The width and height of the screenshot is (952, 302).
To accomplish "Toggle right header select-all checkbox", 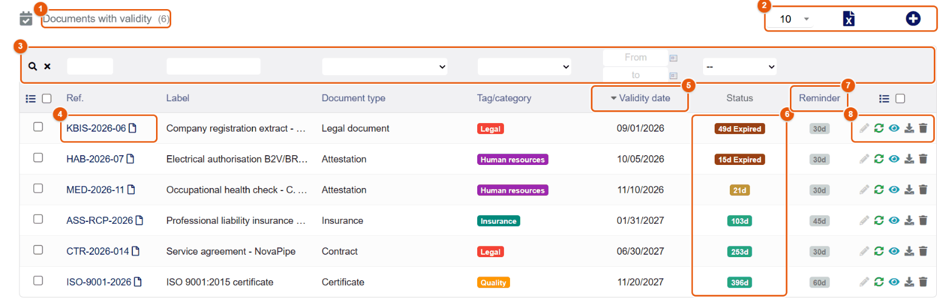I will tap(900, 98).
